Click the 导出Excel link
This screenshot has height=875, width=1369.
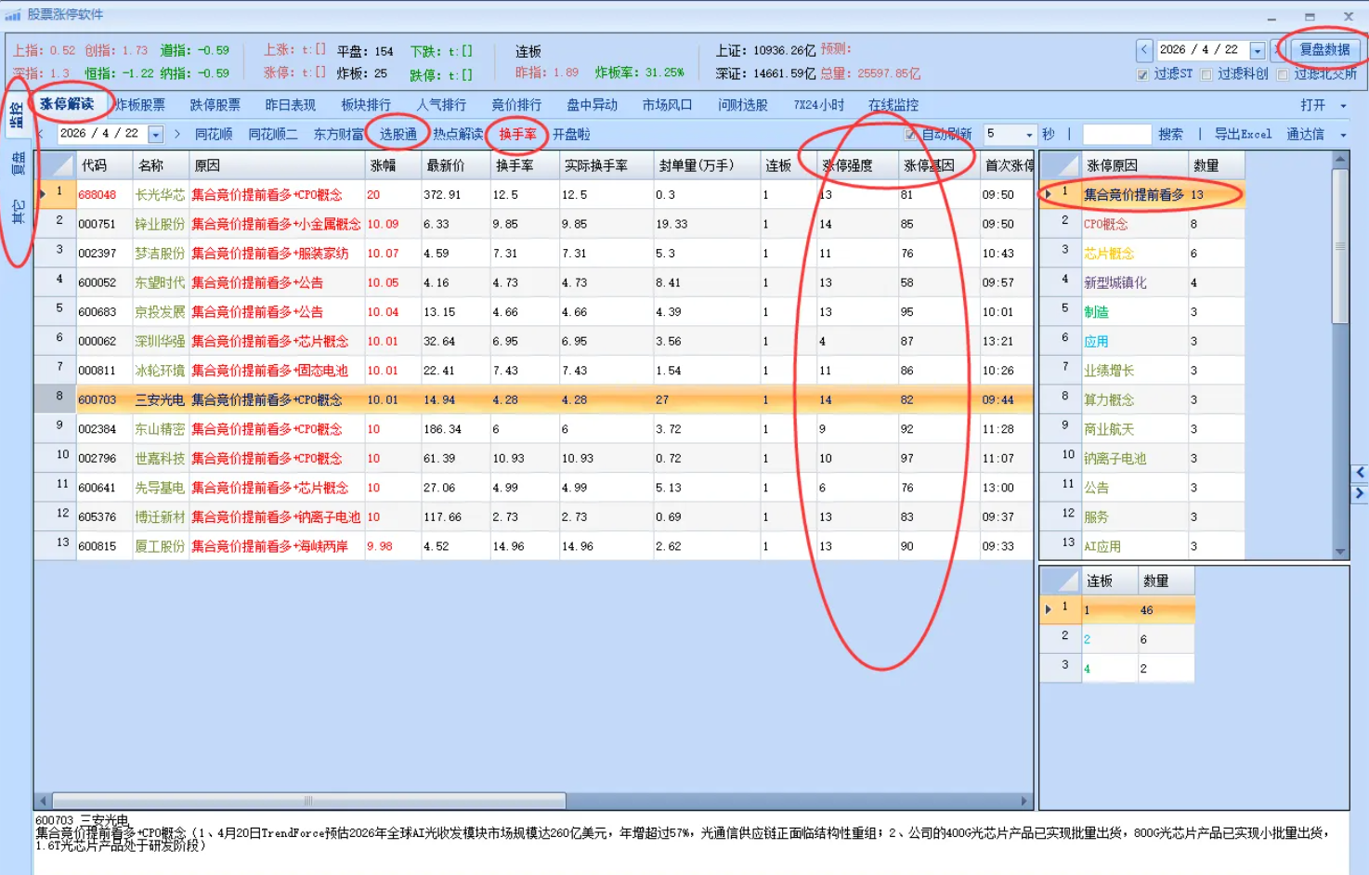tap(1245, 134)
